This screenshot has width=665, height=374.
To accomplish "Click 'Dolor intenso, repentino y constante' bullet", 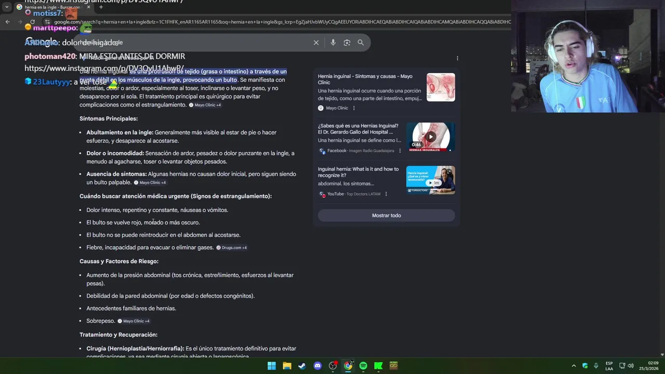I will pyautogui.click(x=157, y=210).
